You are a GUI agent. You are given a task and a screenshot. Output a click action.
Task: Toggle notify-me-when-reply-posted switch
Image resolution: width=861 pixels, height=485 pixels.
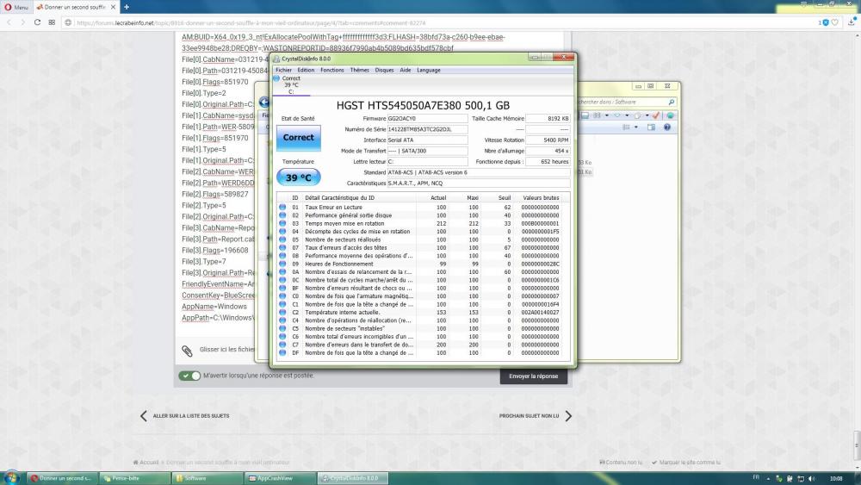coord(189,376)
